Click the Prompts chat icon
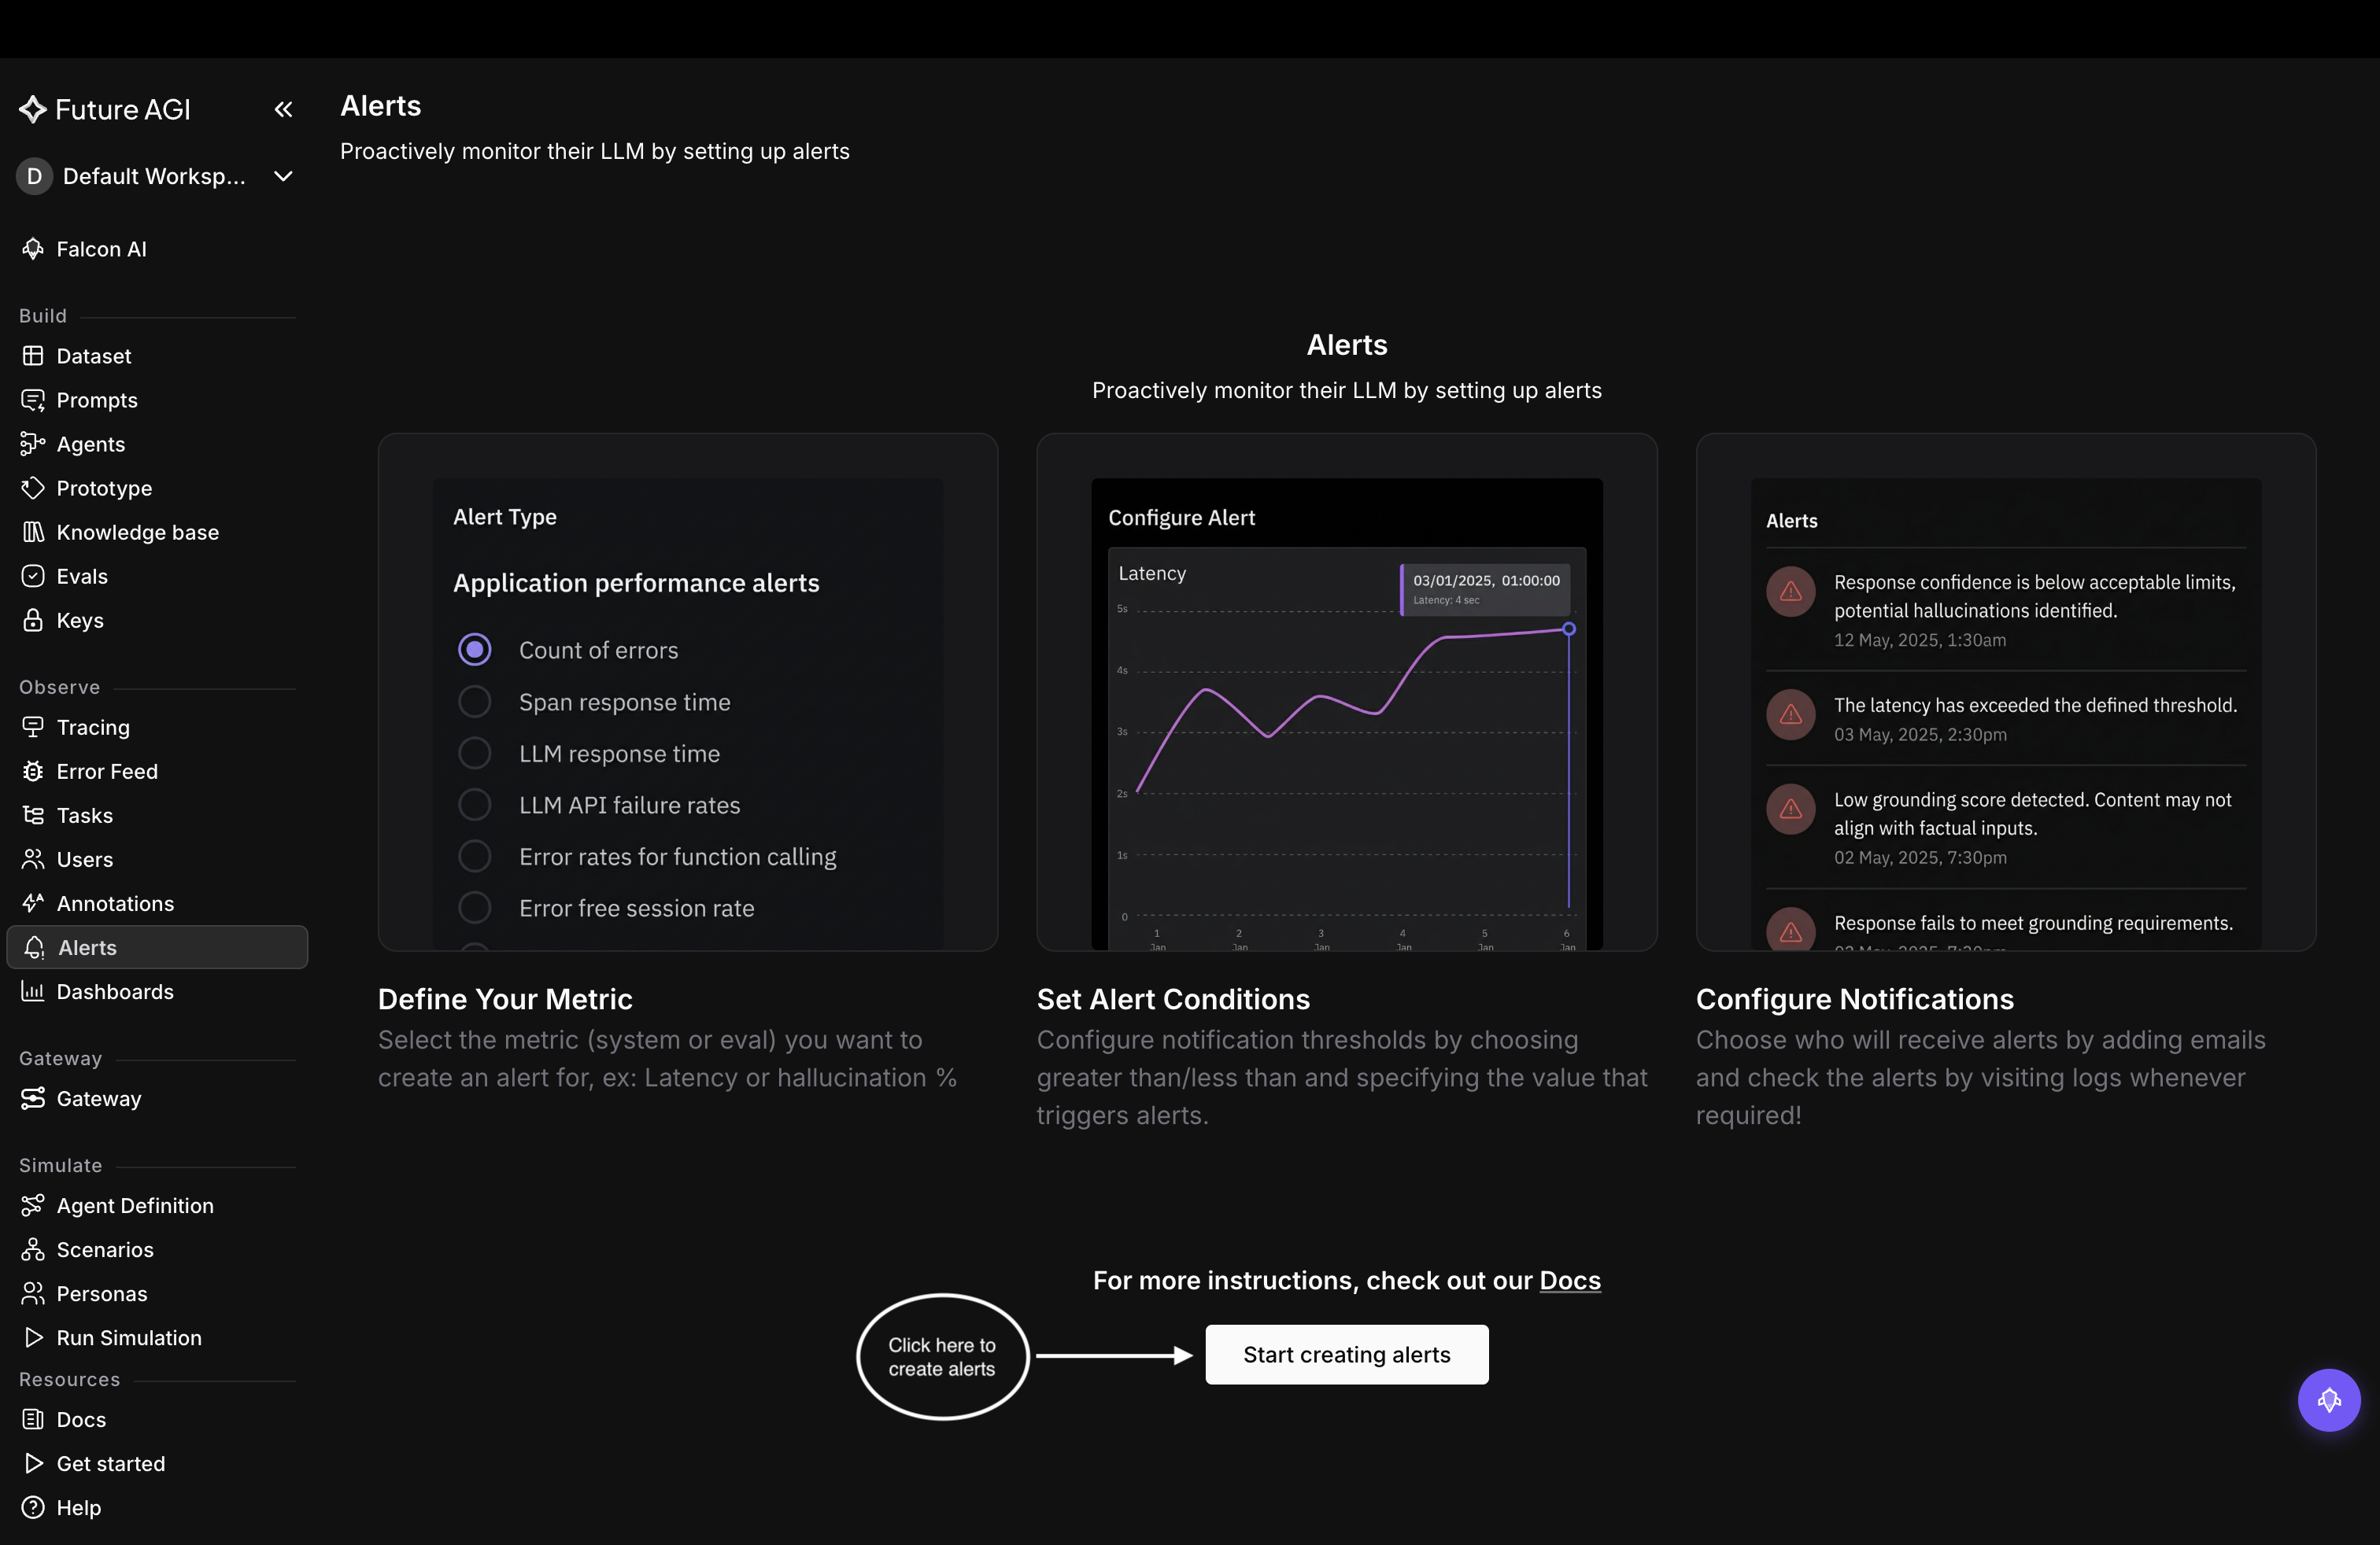 coord(33,400)
